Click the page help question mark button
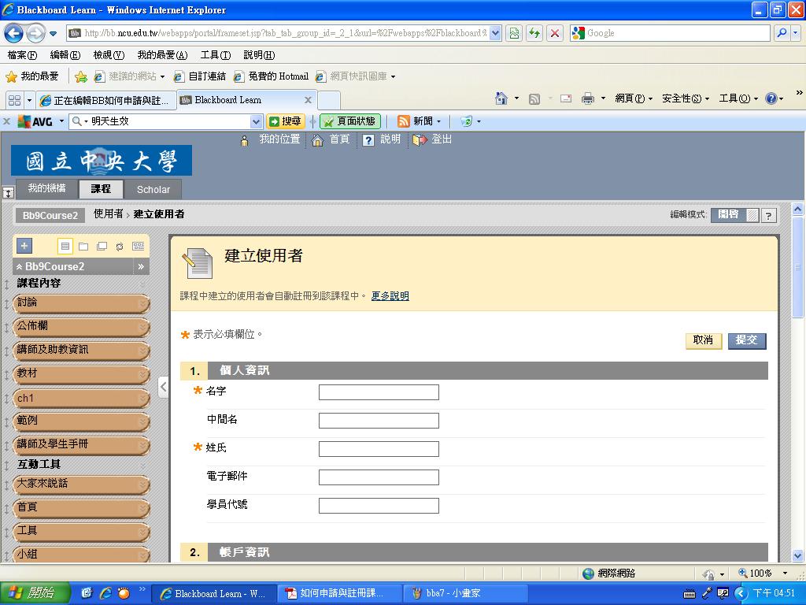Viewport: 806px width, 605px height. (768, 215)
